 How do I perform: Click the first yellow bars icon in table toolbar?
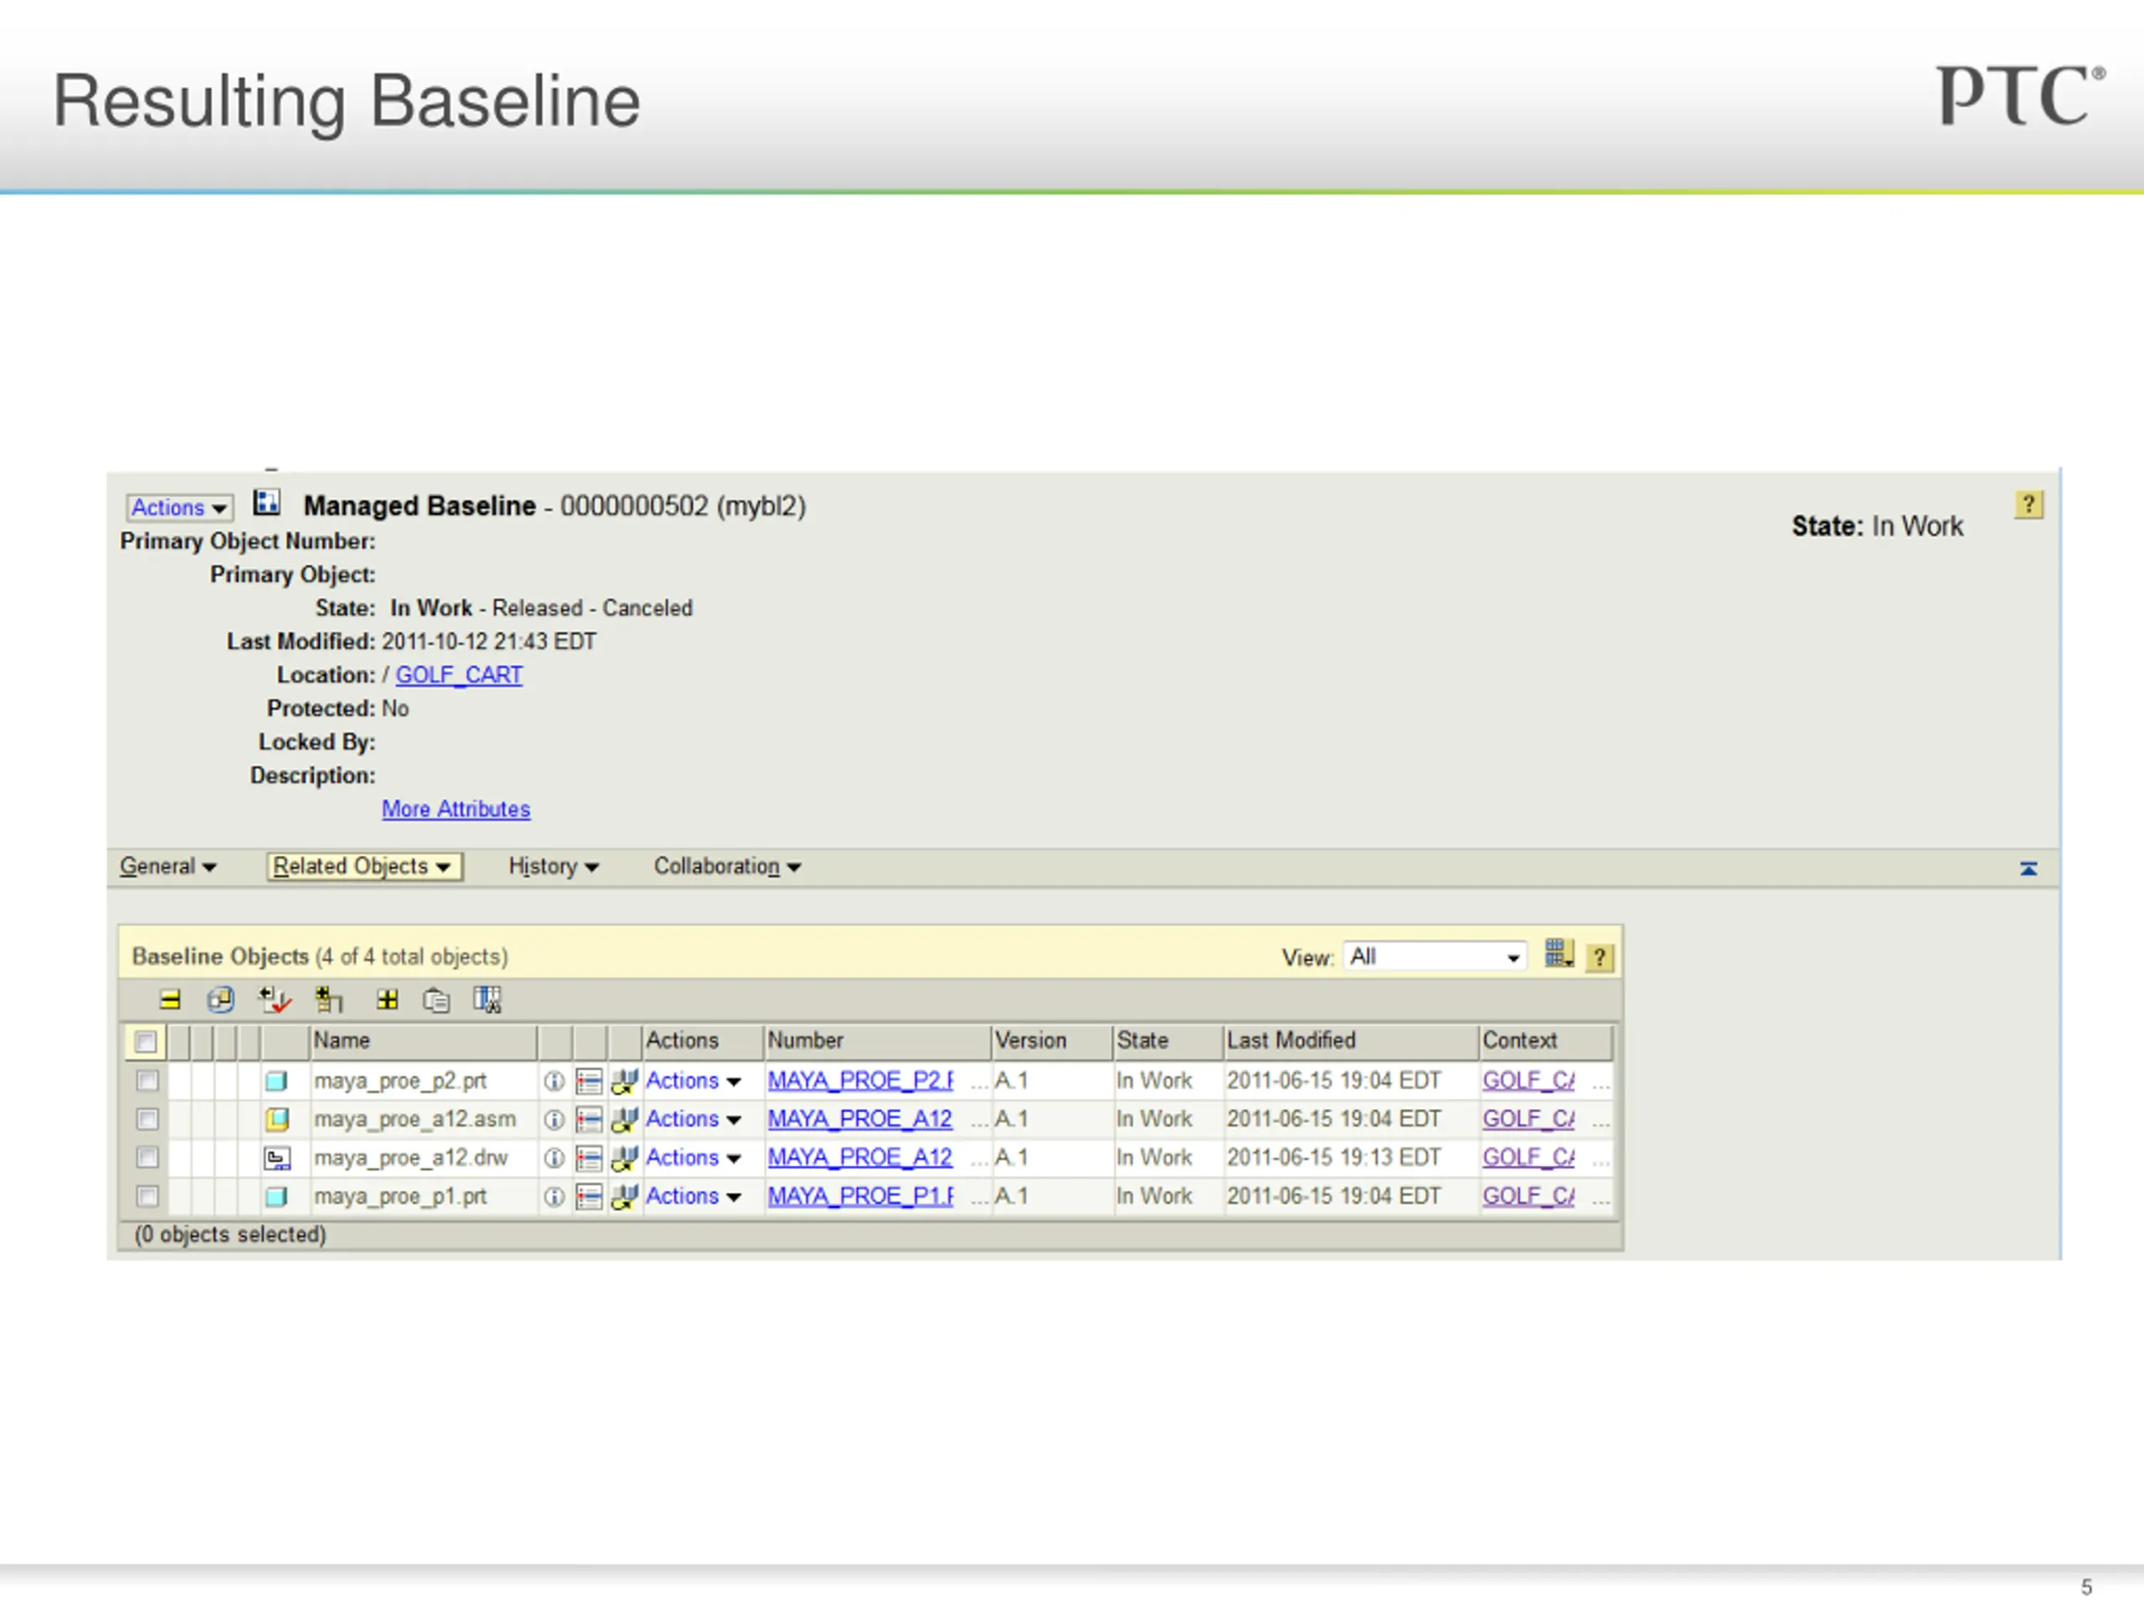coord(170,1000)
